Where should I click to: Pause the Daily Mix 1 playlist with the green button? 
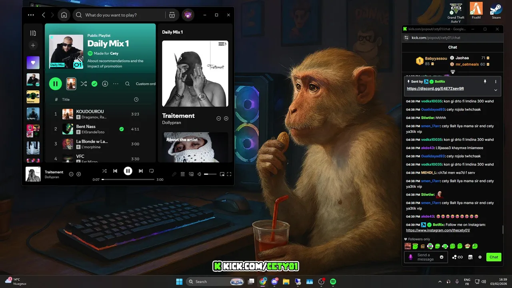[x=55, y=84]
